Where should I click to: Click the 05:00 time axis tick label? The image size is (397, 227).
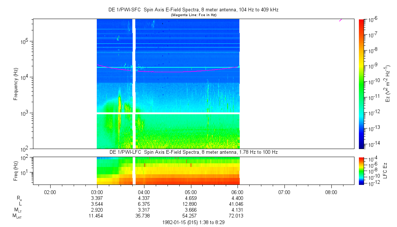[x=191, y=191]
